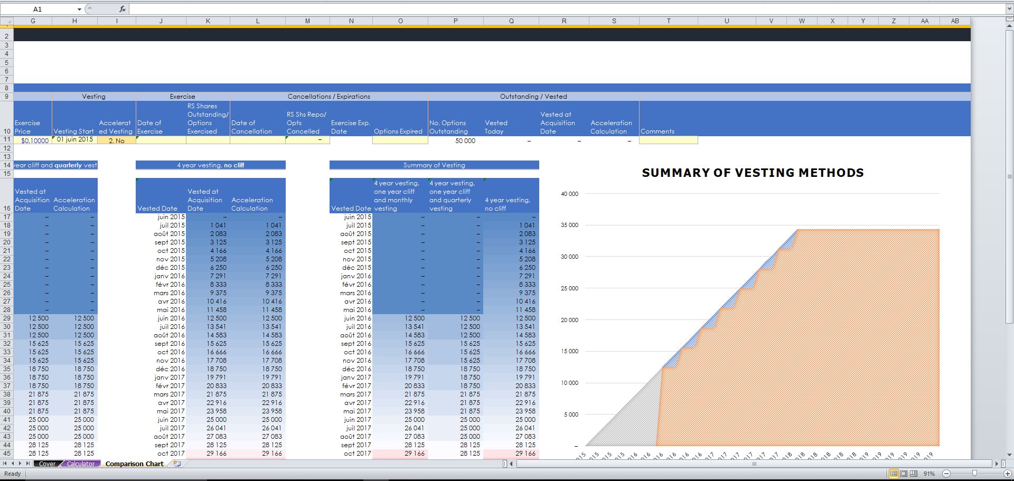Click the zoom slider thumb
The image size is (1014, 481).
click(974, 474)
